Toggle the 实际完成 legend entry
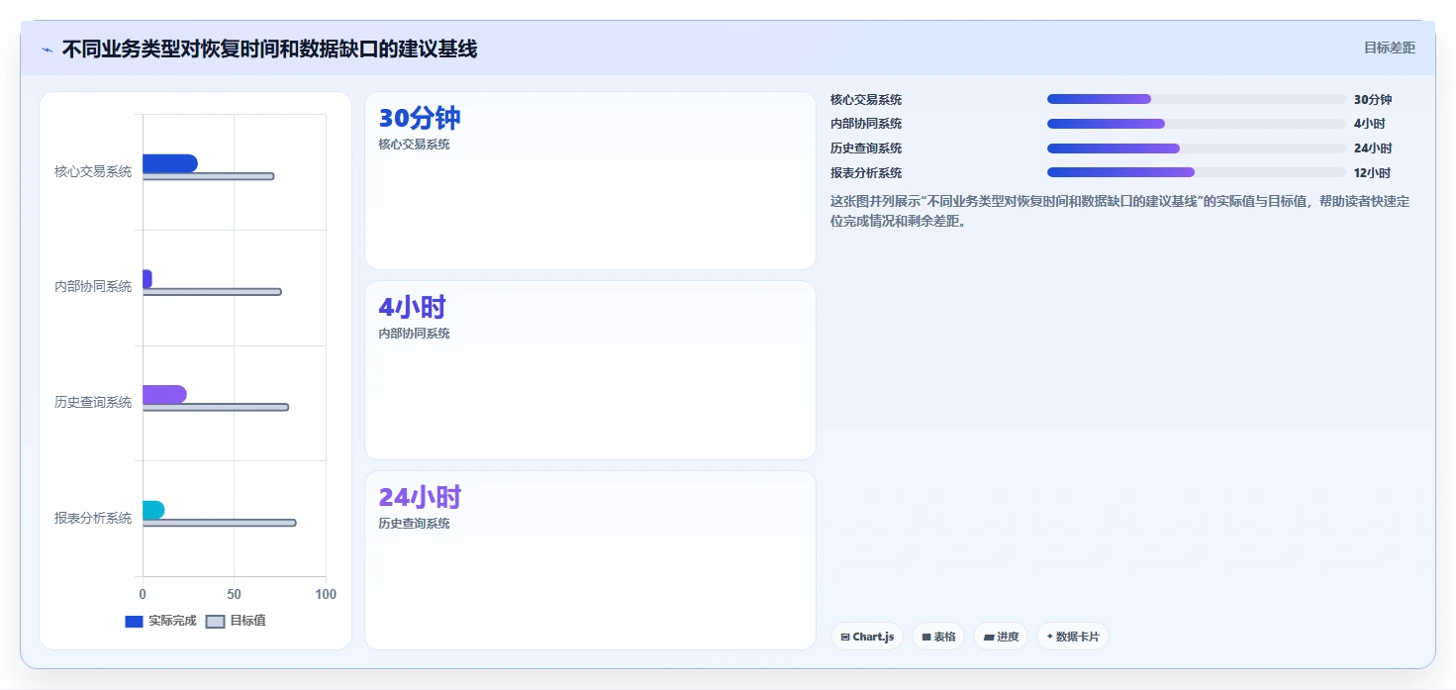 tap(160, 621)
